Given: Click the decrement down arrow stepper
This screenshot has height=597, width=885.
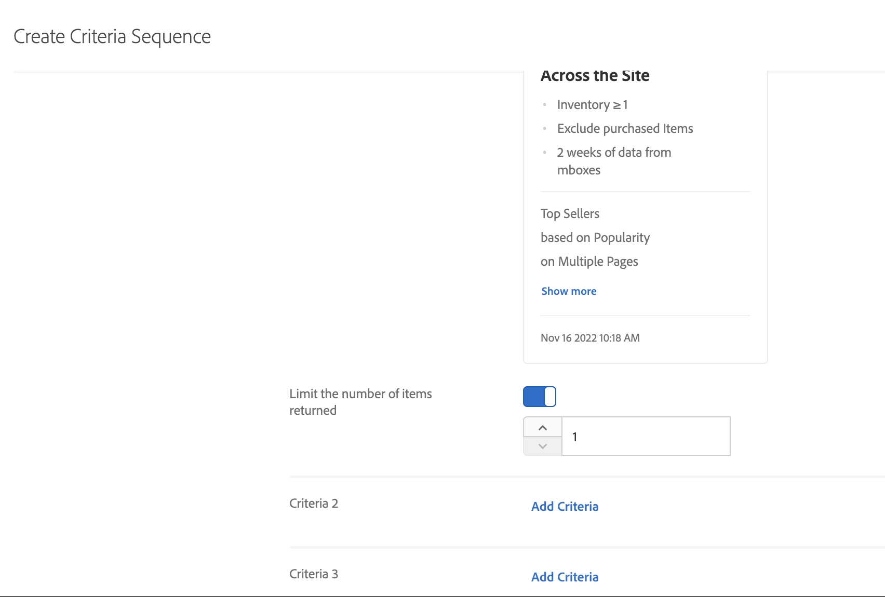Looking at the screenshot, I should point(543,446).
